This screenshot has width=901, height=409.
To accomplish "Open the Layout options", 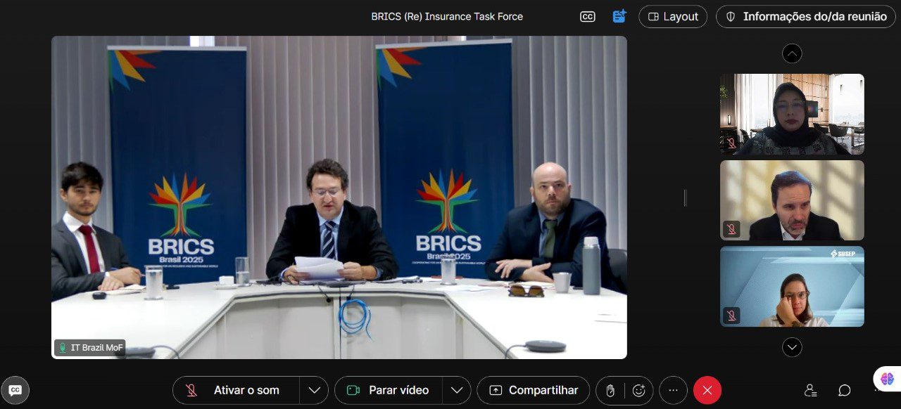I will click(x=672, y=16).
